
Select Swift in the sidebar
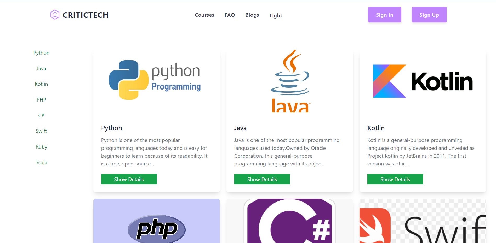pyautogui.click(x=41, y=131)
